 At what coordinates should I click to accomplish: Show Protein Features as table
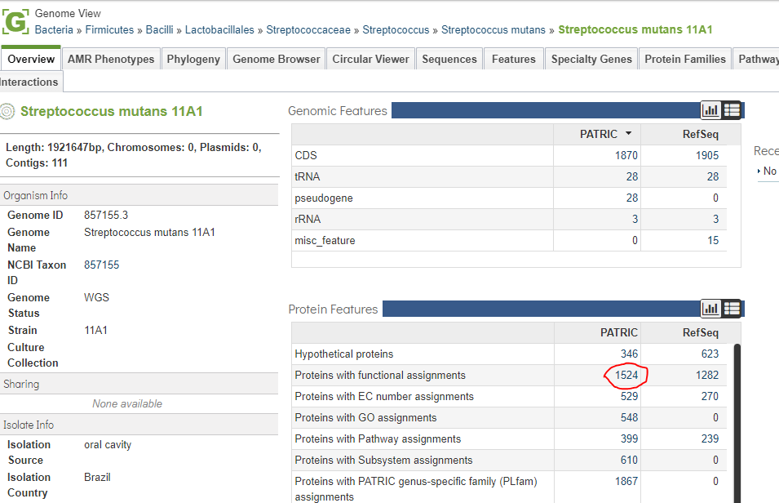pos(732,309)
